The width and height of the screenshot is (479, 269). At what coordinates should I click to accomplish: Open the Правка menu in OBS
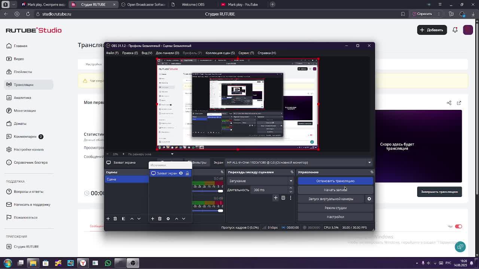[130, 53]
